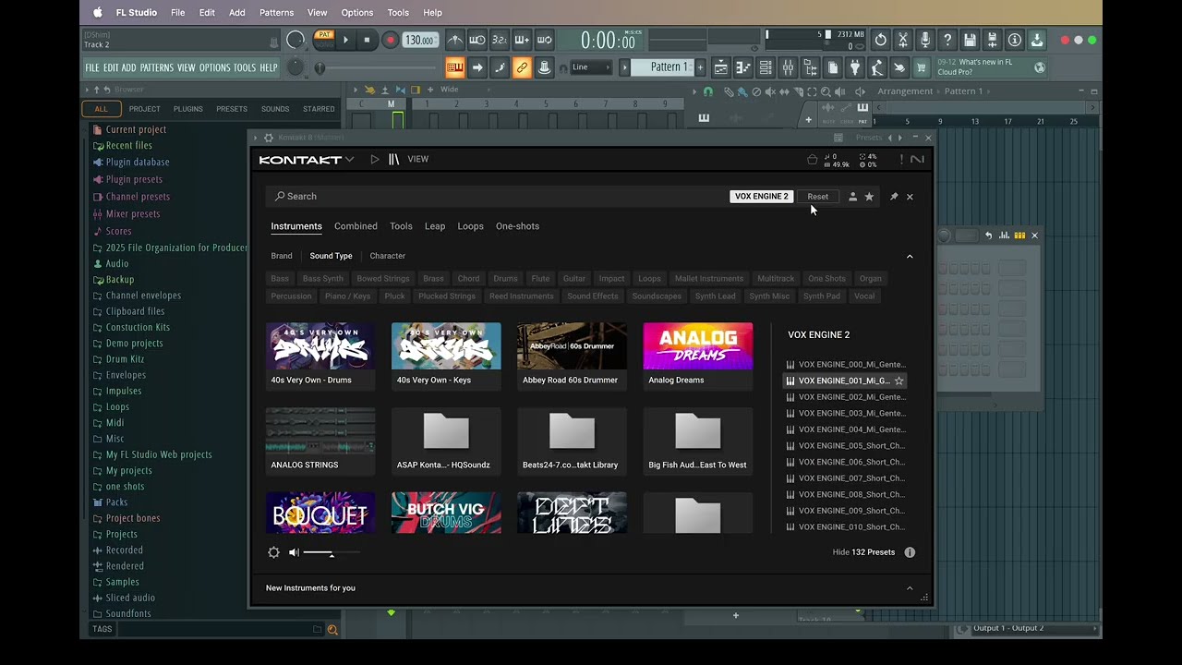Screen dimensions: 1182x665
Task: Open the Drum Kitz folder
Action: (125, 359)
